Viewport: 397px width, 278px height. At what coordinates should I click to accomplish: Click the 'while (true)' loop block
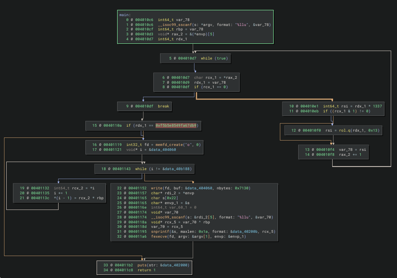coord(195,58)
